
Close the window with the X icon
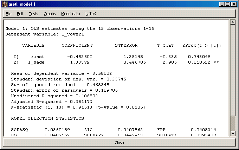(x=234, y=4)
